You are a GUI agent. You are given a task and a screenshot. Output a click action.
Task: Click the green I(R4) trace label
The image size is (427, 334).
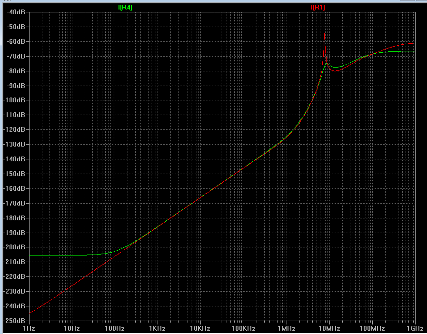pyautogui.click(x=125, y=7)
